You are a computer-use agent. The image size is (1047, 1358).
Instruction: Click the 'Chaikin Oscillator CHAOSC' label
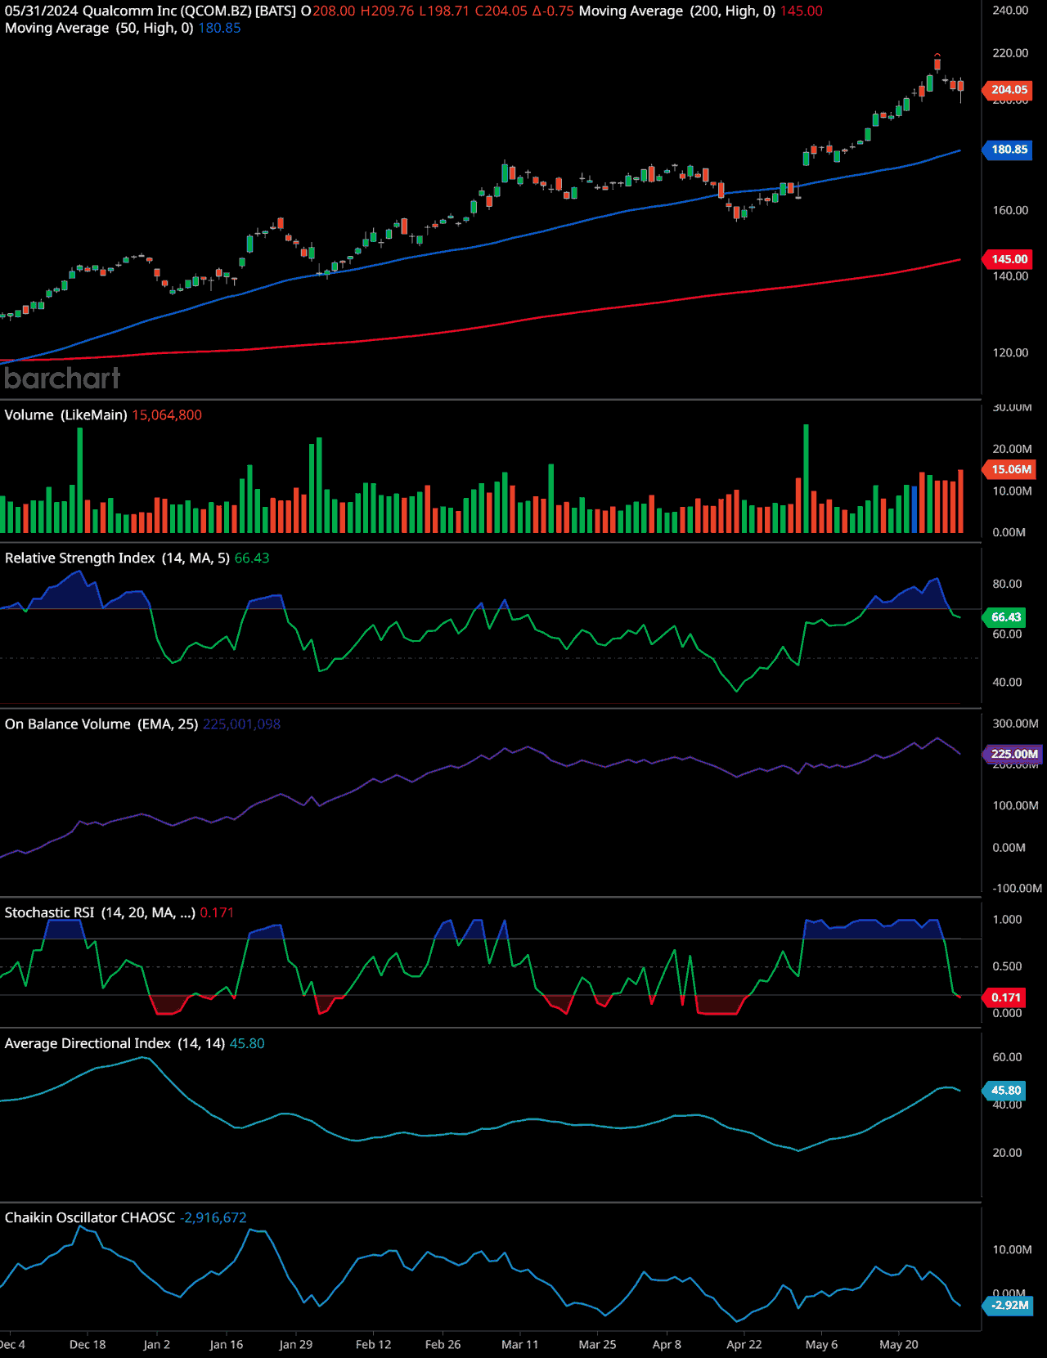click(90, 1217)
